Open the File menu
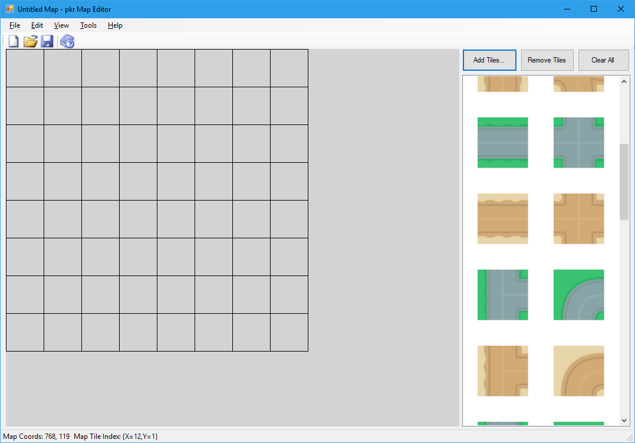The image size is (635, 443). point(15,25)
